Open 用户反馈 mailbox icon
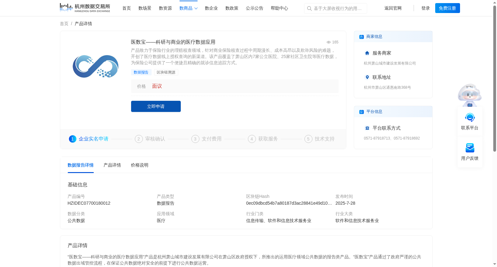Viewport: 497px width, 267px height. point(470,148)
